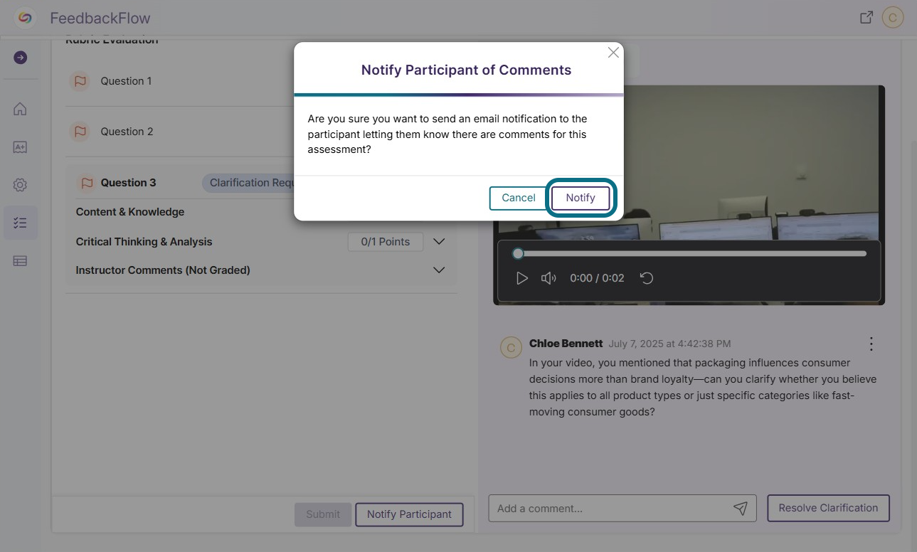Open the grades A+ sidebar icon

20,147
